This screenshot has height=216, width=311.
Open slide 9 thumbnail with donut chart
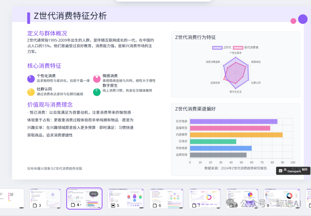(x=282, y=198)
